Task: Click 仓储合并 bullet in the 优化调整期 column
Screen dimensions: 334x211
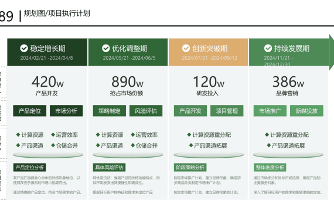Action: 144,145
